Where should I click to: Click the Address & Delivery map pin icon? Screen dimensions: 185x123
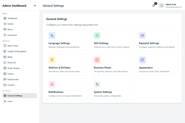[52, 60]
